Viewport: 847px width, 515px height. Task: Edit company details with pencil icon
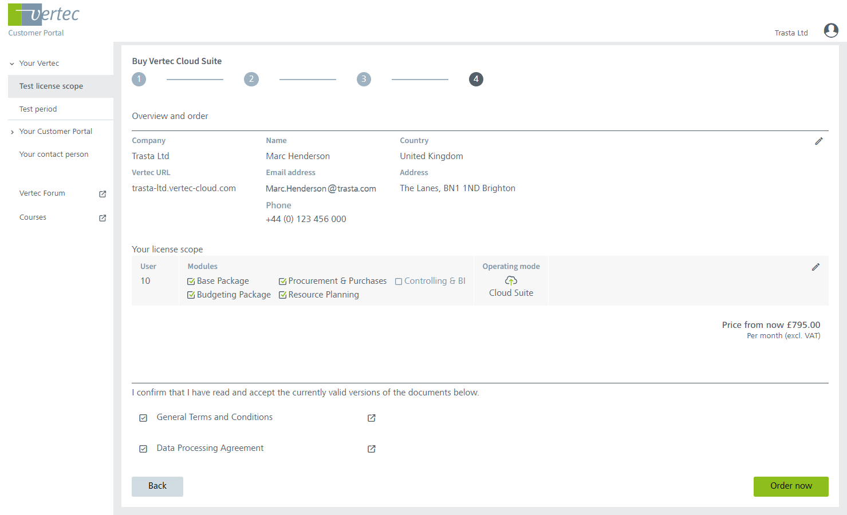pos(818,141)
